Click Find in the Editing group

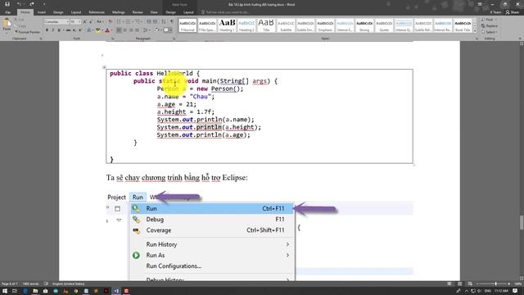[x=488, y=20]
